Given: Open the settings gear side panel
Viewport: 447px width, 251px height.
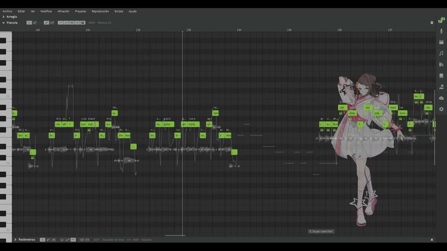Looking at the screenshot, I should pyautogui.click(x=441, y=109).
